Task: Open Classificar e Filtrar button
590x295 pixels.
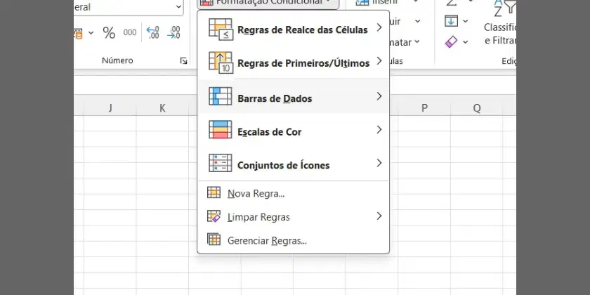Action: point(500,23)
